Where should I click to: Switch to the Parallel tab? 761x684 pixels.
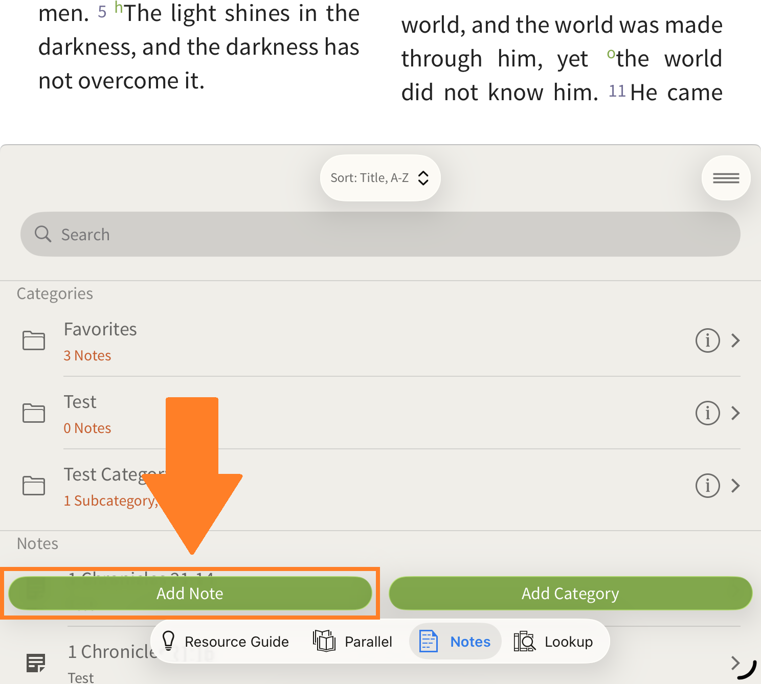353,642
